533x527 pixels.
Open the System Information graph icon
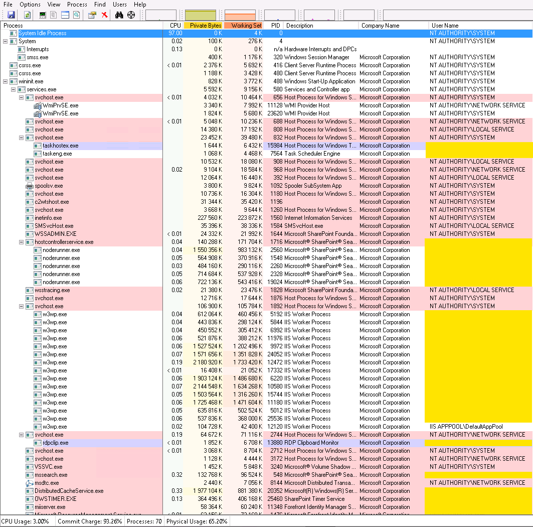click(x=43, y=15)
